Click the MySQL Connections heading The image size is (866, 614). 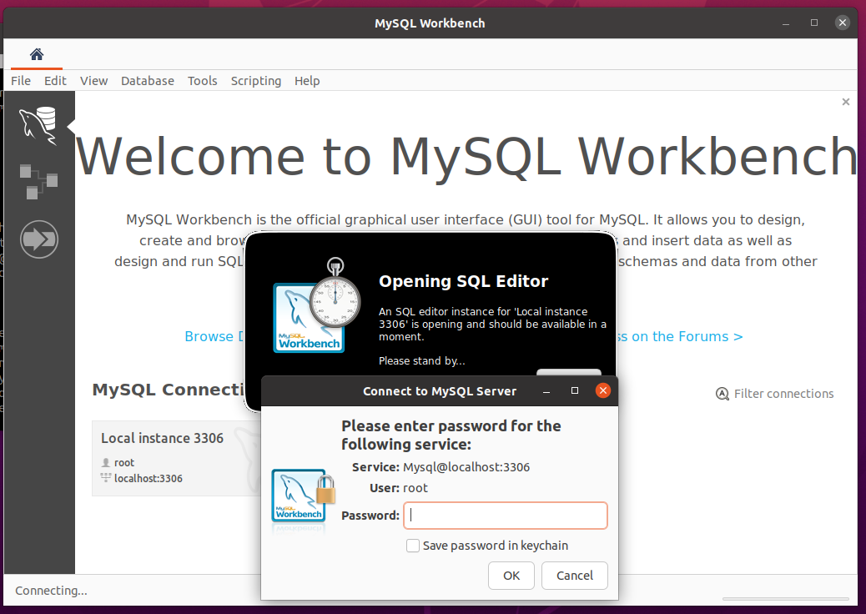point(168,390)
